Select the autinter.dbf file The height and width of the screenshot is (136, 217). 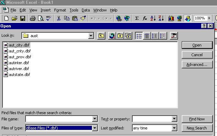coord(16,63)
